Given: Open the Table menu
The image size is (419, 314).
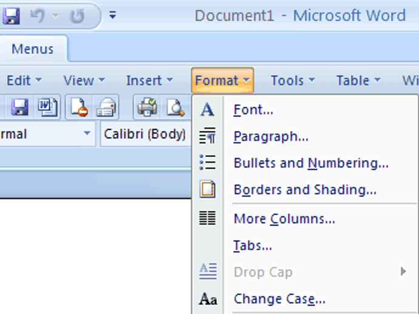Looking at the screenshot, I should tap(358, 80).
